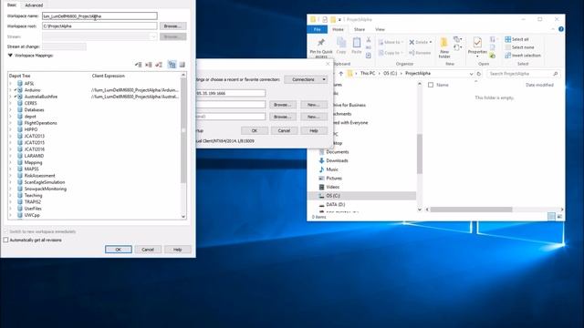Viewport: 584px width, 328px height.
Task: Click Help in workspace dialog
Action: tap(178, 249)
